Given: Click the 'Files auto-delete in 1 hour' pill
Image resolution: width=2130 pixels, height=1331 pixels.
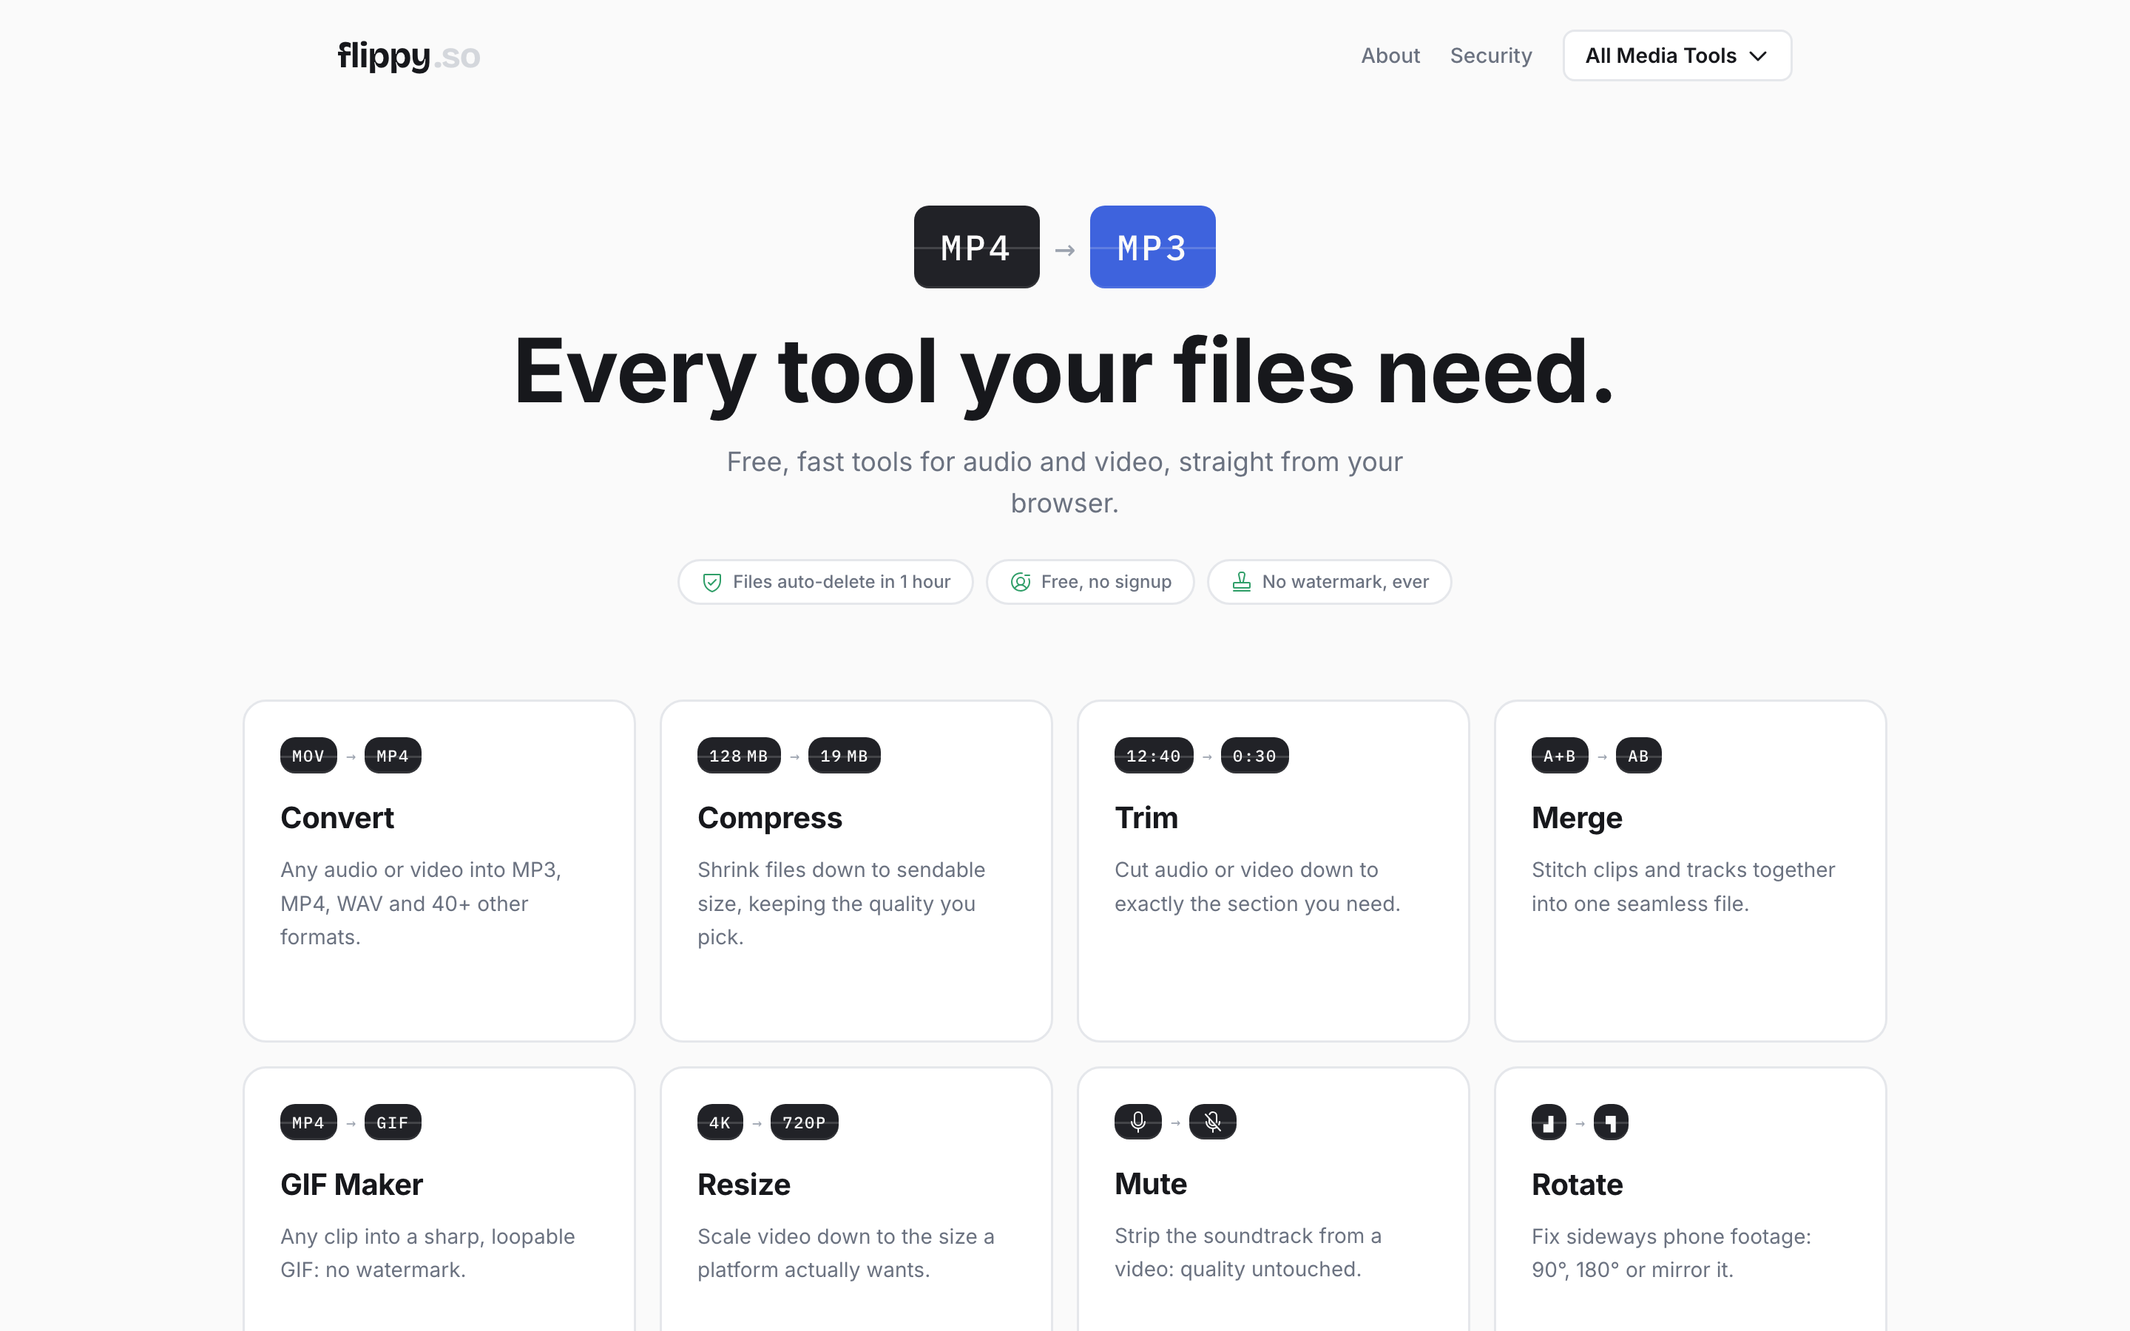Looking at the screenshot, I should 825,582.
